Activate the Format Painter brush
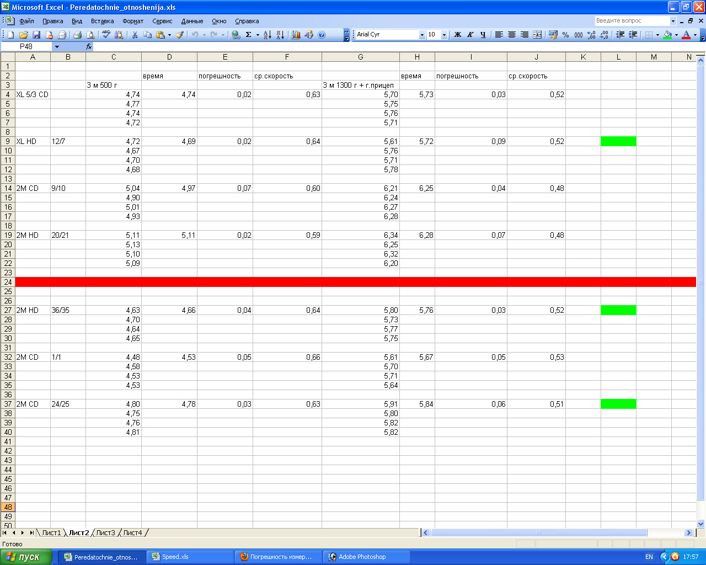 (179, 35)
